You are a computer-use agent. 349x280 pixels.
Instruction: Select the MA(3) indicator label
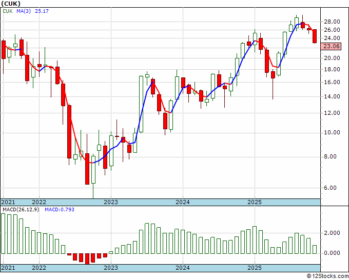(x=24, y=11)
